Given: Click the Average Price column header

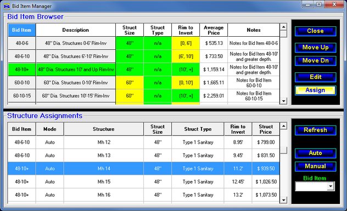Looking at the screenshot, I should tap(214, 30).
